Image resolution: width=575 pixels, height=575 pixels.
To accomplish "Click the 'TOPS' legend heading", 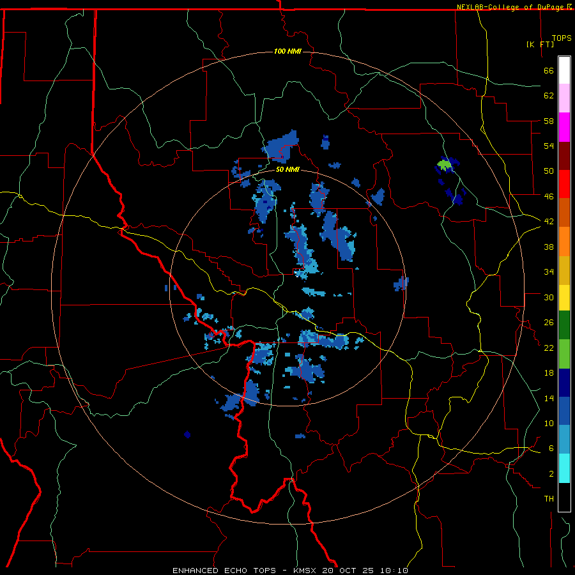I will (562, 38).
